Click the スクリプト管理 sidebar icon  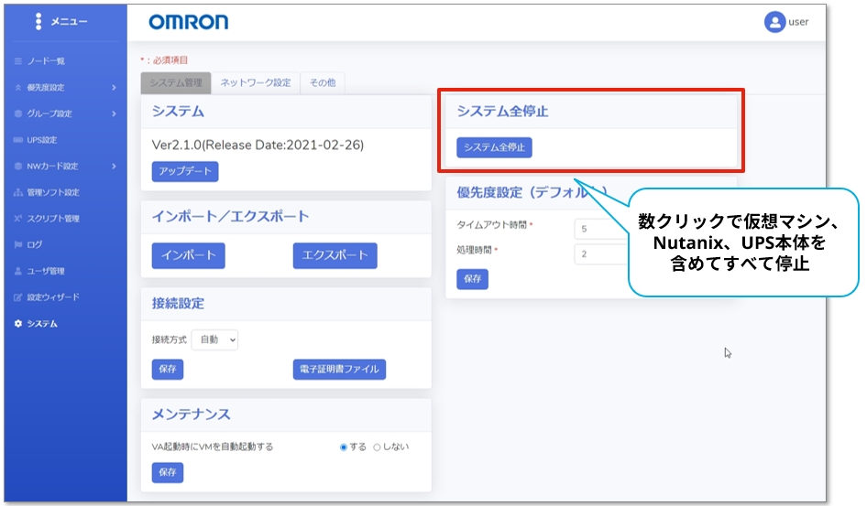[x=18, y=219]
